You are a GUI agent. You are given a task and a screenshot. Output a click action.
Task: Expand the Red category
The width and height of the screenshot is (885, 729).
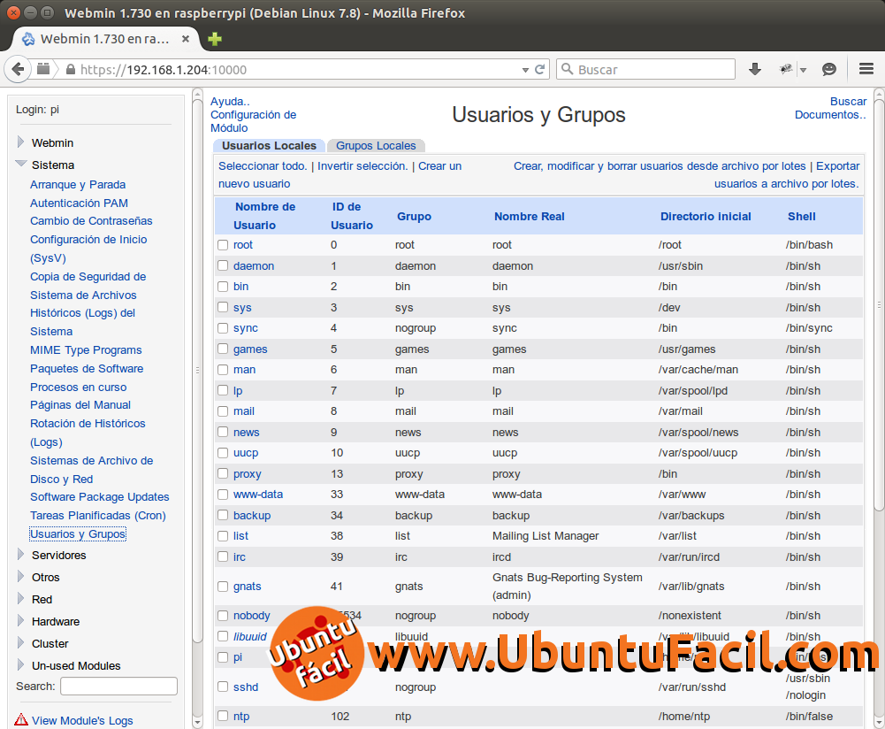21,599
